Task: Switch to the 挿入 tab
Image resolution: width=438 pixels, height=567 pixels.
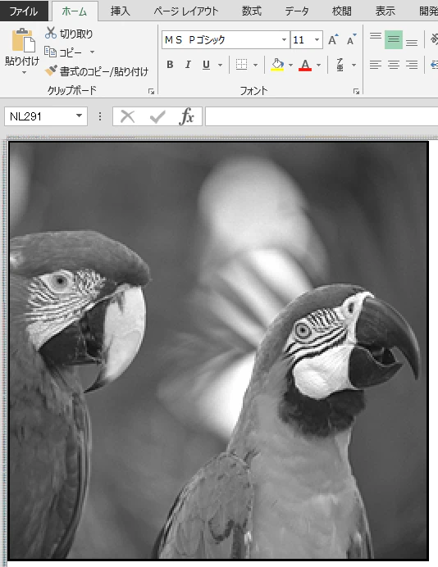Action: click(121, 11)
